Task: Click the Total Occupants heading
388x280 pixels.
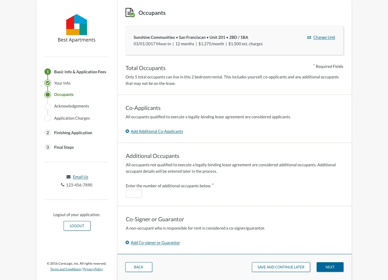Action: [145, 68]
